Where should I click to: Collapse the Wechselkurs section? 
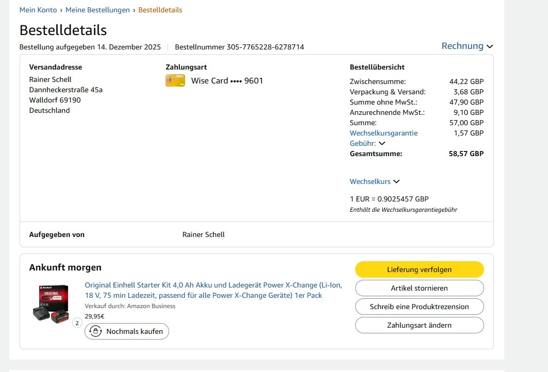pos(375,182)
